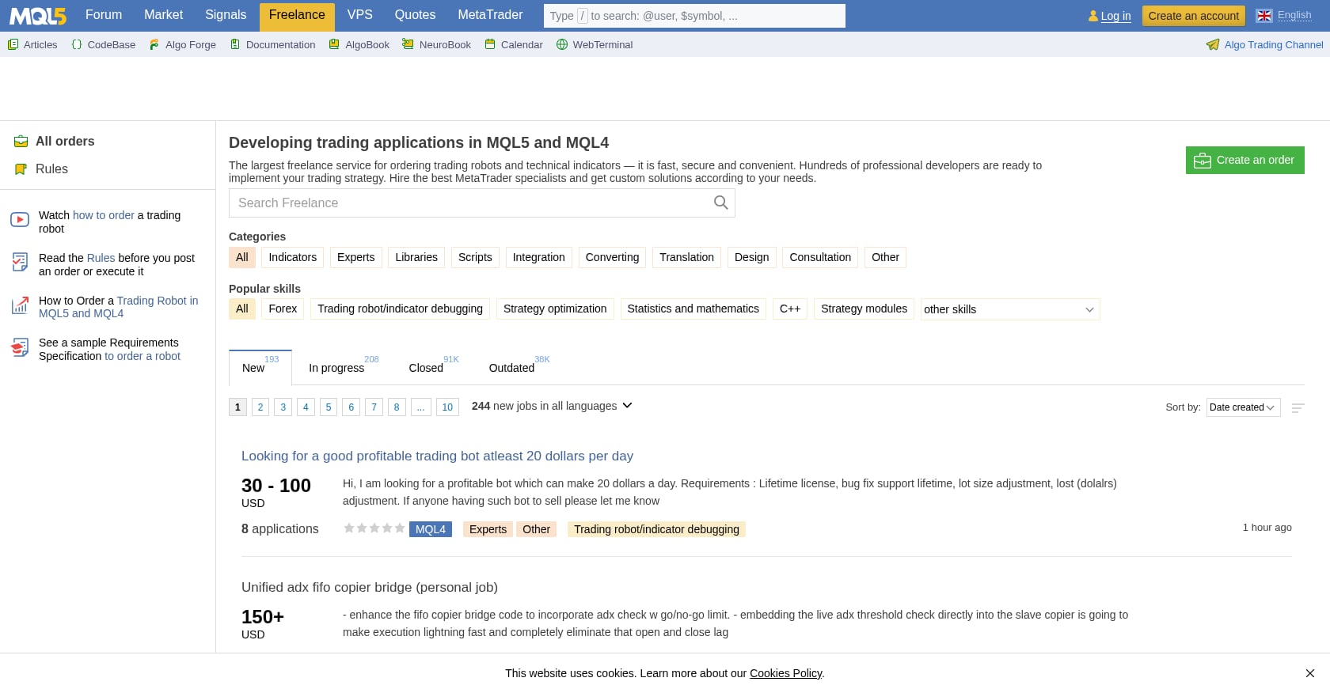Open the Signals menu
The width and height of the screenshot is (1330, 693).
(x=226, y=15)
